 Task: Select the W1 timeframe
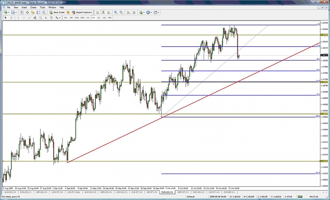(x=104, y=17)
